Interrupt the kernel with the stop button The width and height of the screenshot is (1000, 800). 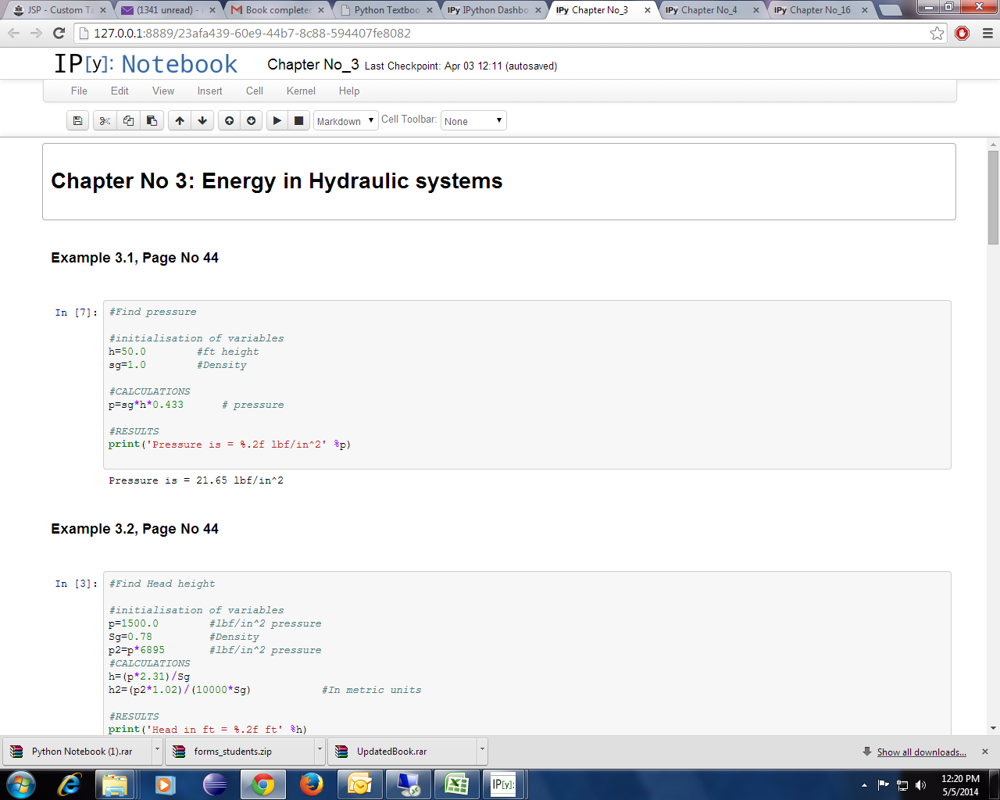click(x=298, y=120)
